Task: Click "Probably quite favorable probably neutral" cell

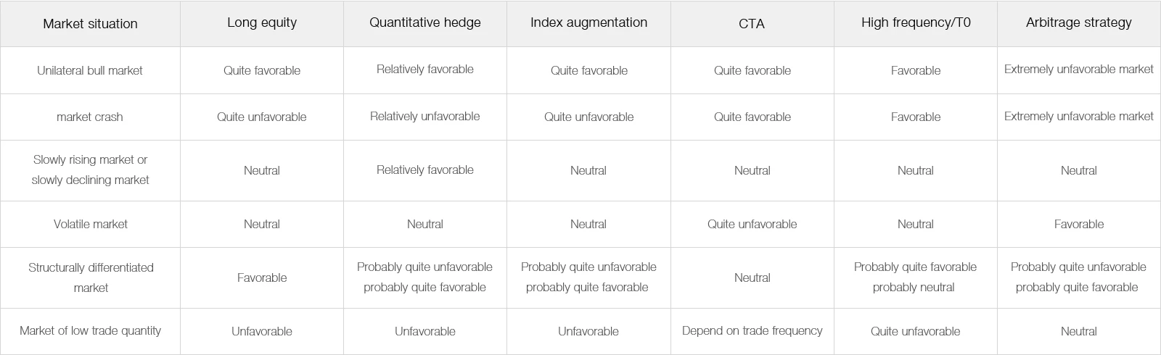Action: pyautogui.click(x=916, y=277)
